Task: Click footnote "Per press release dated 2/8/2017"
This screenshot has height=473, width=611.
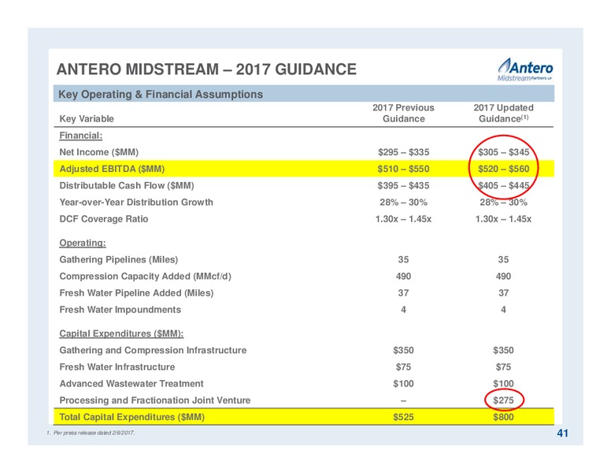Action: 94,433
